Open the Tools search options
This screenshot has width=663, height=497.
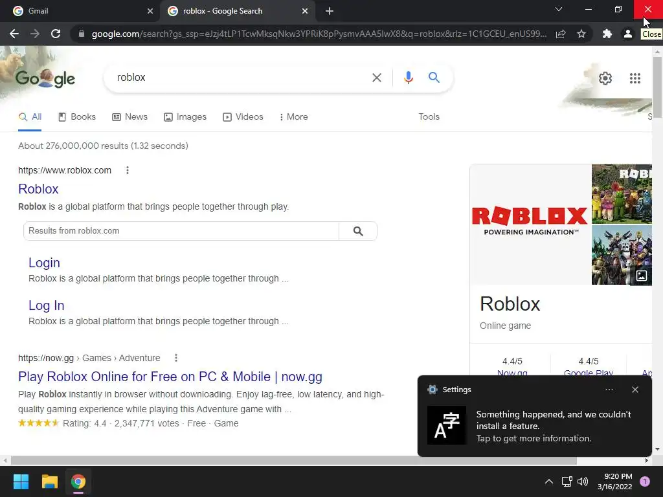click(429, 117)
